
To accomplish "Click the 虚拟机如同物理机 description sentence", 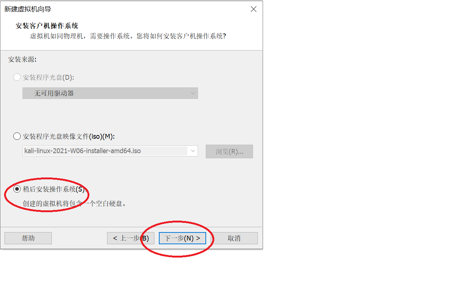I will [x=128, y=36].
